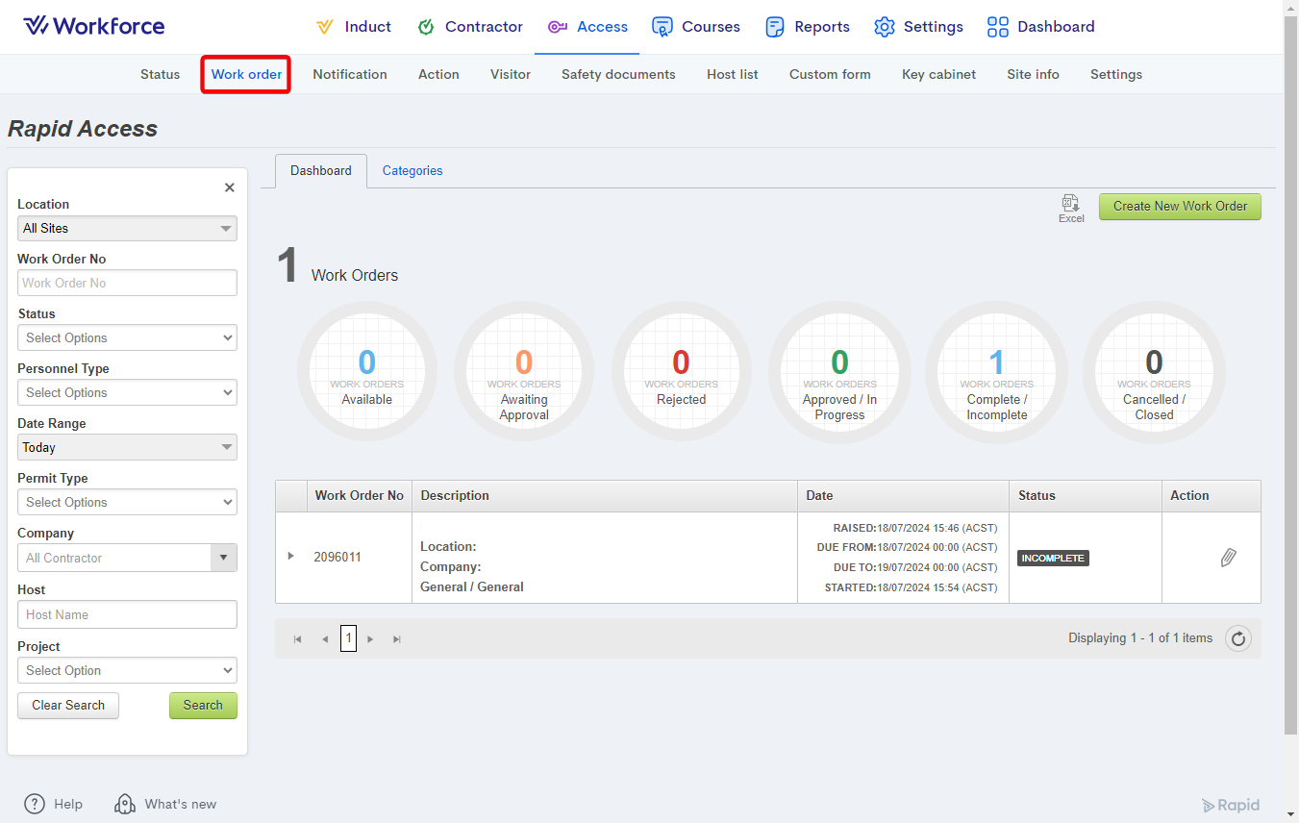
Task: Close the search filter panel
Action: click(x=230, y=187)
